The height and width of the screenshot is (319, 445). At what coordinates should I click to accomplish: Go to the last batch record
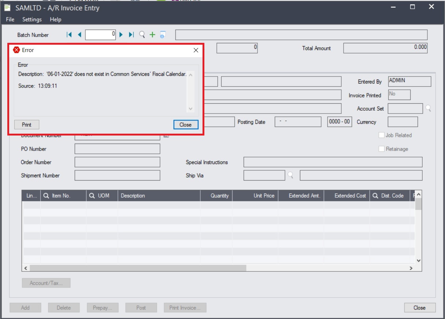[x=131, y=35]
